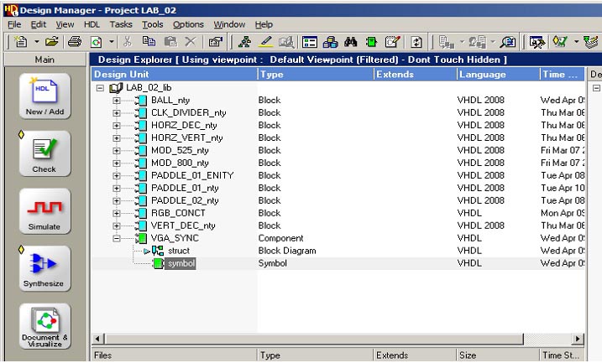Select the Main tab in the sidebar
Viewport: 602px width, 363px height.
45,60
